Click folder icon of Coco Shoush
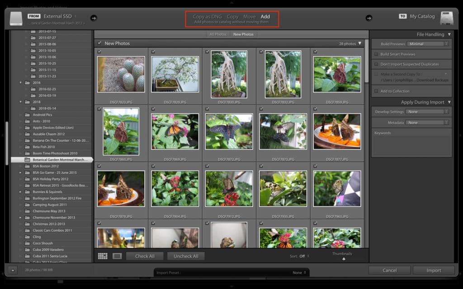Image resolution: width=463 pixels, height=289 pixels. coord(28,243)
